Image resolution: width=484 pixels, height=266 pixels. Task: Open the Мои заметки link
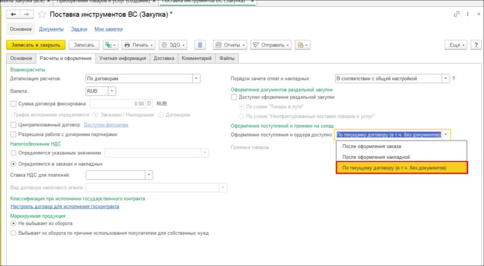109,29
